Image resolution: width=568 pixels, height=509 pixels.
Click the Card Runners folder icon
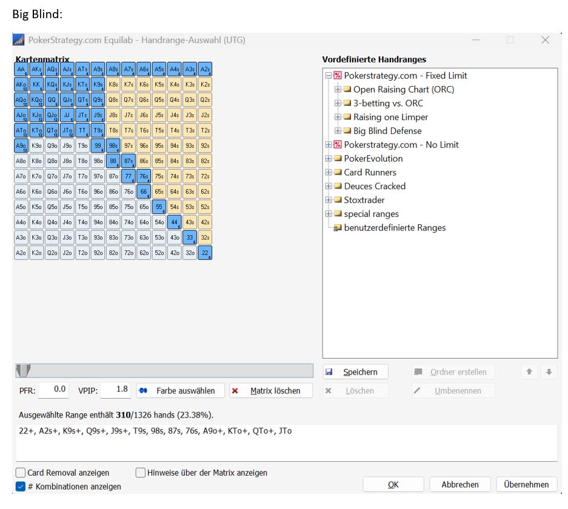[x=338, y=172]
